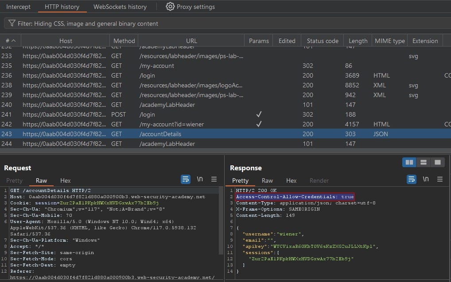Viewport: 451px width, 282px height.
Task: Switch to the Intercept tab
Action: click(18, 7)
